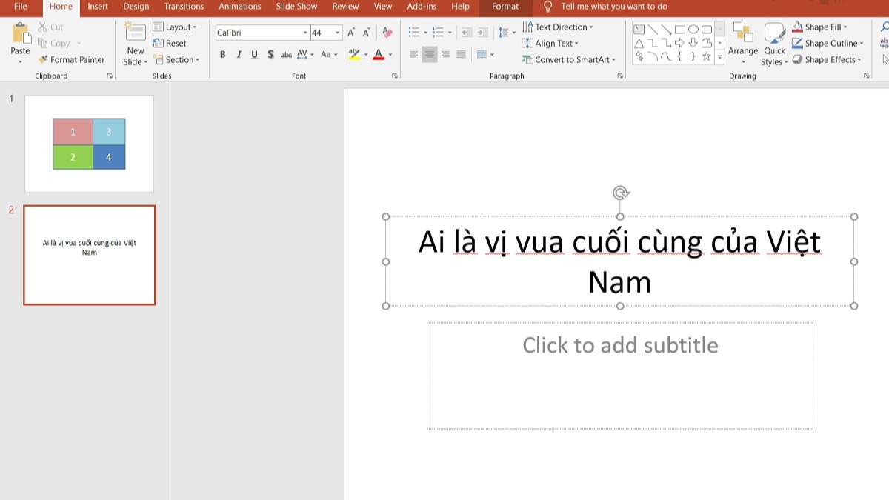Open the Paragraph dialog launcher
Viewport: 889px width, 500px height.
pyautogui.click(x=620, y=76)
